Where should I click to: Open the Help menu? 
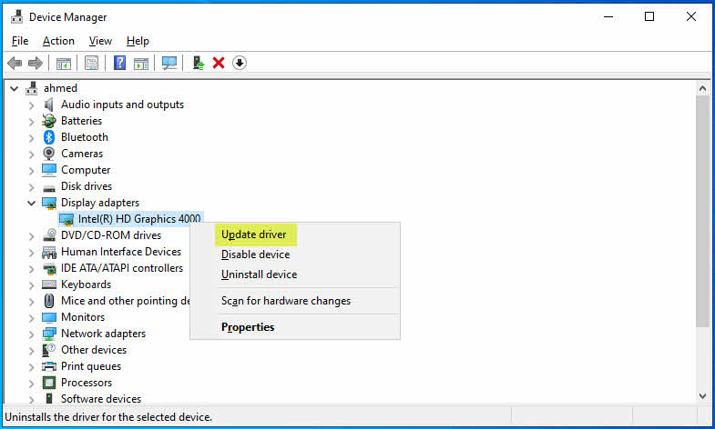tap(138, 41)
